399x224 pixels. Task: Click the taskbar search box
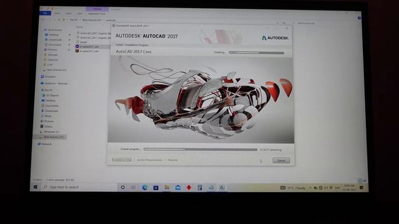pyautogui.click(x=79, y=187)
